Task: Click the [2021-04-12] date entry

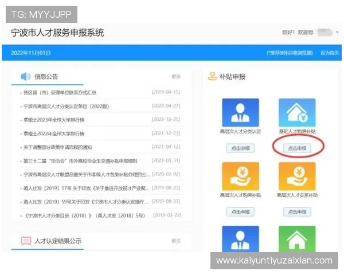Action: [x=166, y=147]
